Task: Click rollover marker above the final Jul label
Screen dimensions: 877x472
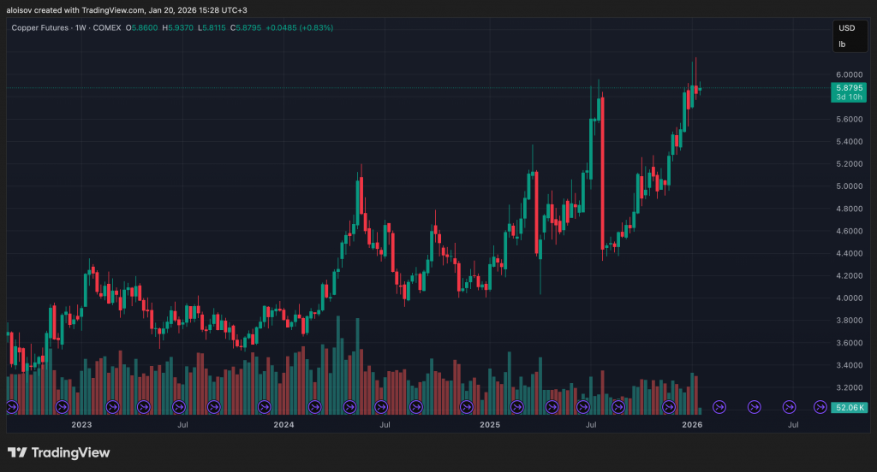Action: pyautogui.click(x=790, y=407)
